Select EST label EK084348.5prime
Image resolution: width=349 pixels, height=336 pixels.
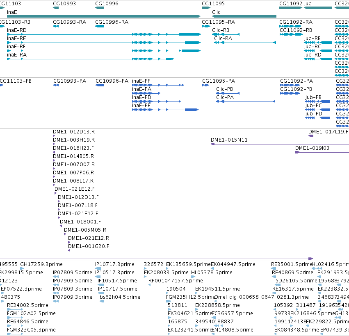click(x=297, y=330)
